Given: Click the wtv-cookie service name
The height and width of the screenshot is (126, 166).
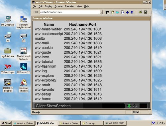Looking at the screenshot, I should (x=44, y=48).
